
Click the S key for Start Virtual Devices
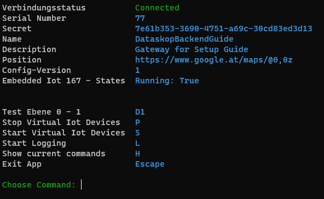[x=137, y=133]
